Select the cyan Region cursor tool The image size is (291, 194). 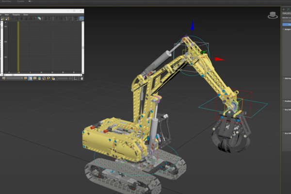(x=39, y=18)
